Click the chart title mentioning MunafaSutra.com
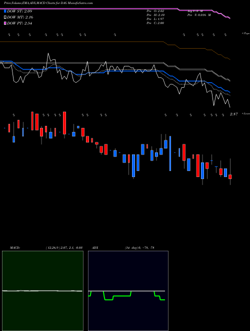This screenshot has height=331, width=250. 48,3
